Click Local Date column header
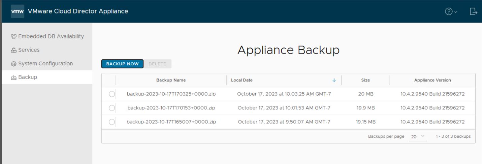Viewport: 482px width, 164px height. coord(242,80)
